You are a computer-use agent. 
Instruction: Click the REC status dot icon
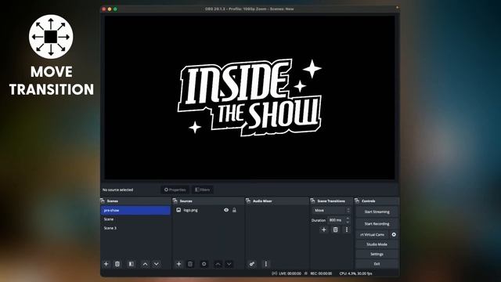tap(306, 273)
